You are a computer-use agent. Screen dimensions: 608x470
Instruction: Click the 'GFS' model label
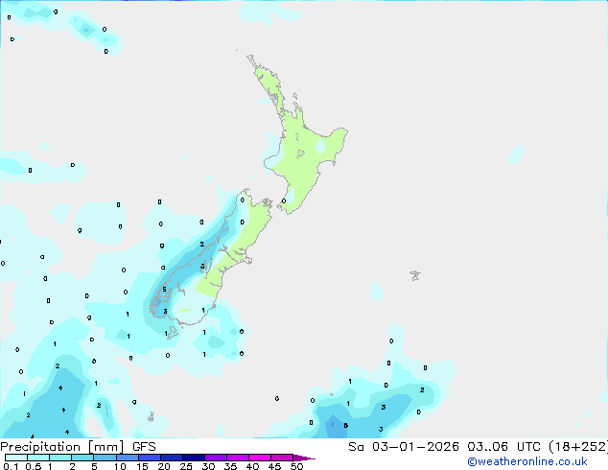pyautogui.click(x=144, y=447)
